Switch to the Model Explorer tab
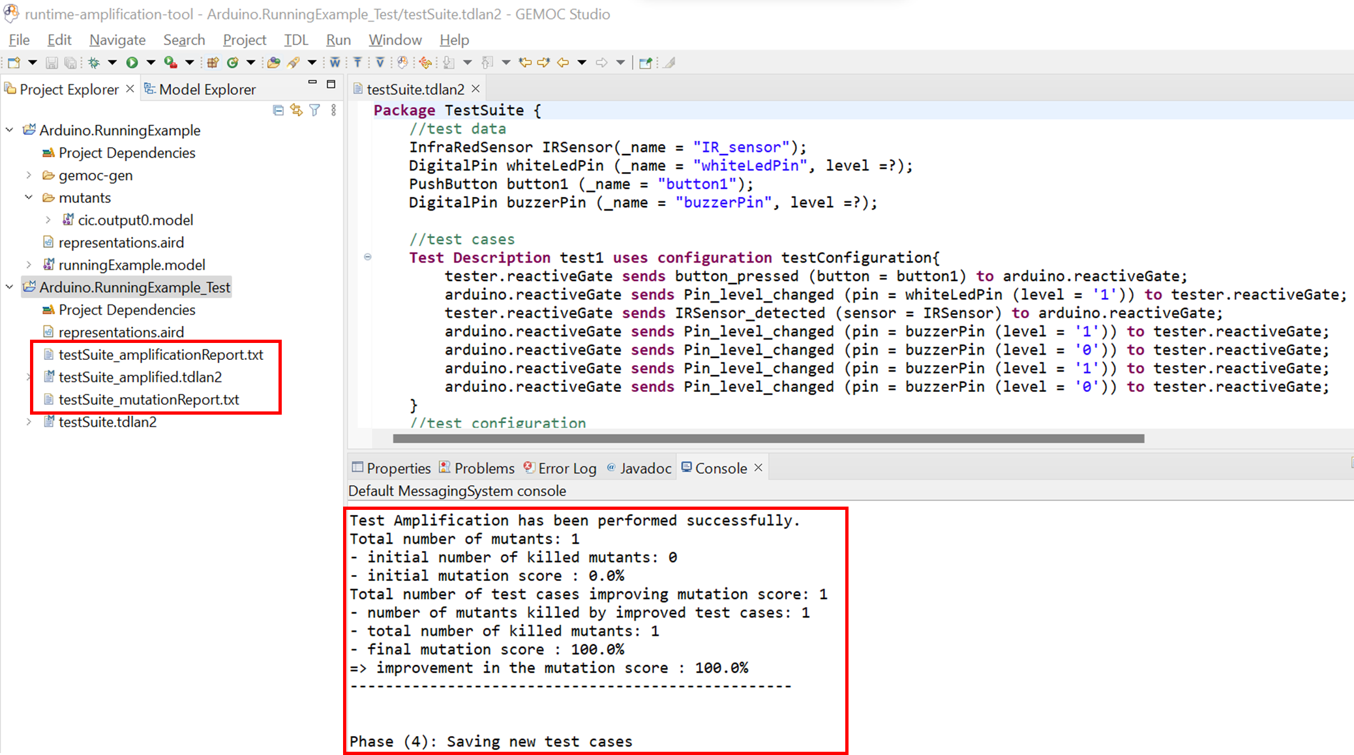This screenshot has width=1354, height=755. 200,89
